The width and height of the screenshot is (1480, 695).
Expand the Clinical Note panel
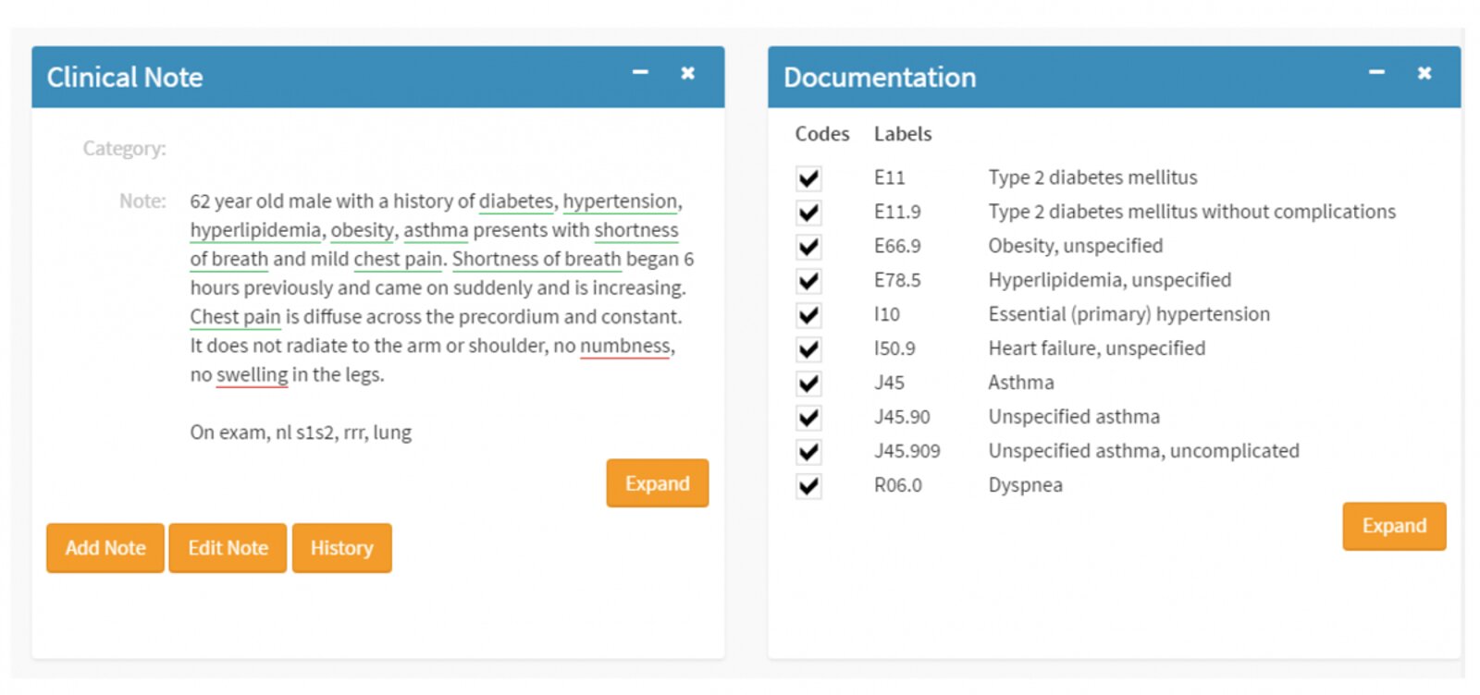tap(657, 483)
